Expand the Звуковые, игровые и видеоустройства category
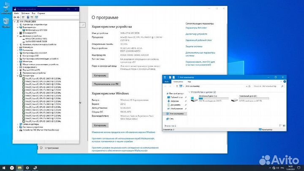Screen dimensions: 304x171 tap(18, 44)
